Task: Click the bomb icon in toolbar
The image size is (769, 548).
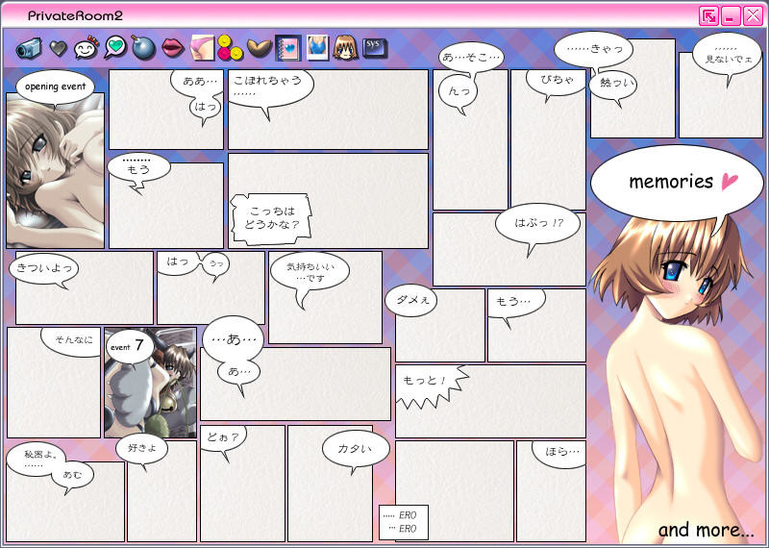Action: tap(143, 47)
